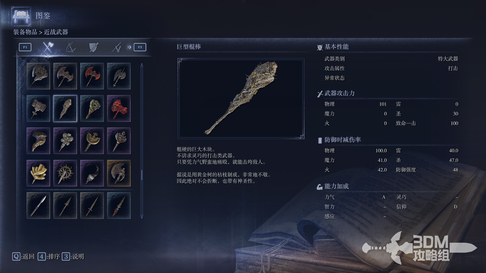Select the red double-bladed axe weapon
The image size is (486, 273).
coord(92,76)
